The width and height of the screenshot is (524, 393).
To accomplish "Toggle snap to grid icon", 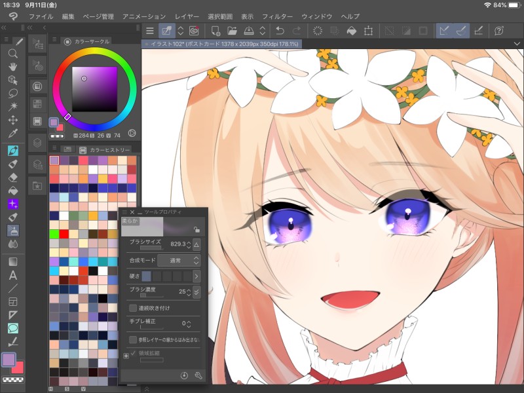I will pos(479,31).
